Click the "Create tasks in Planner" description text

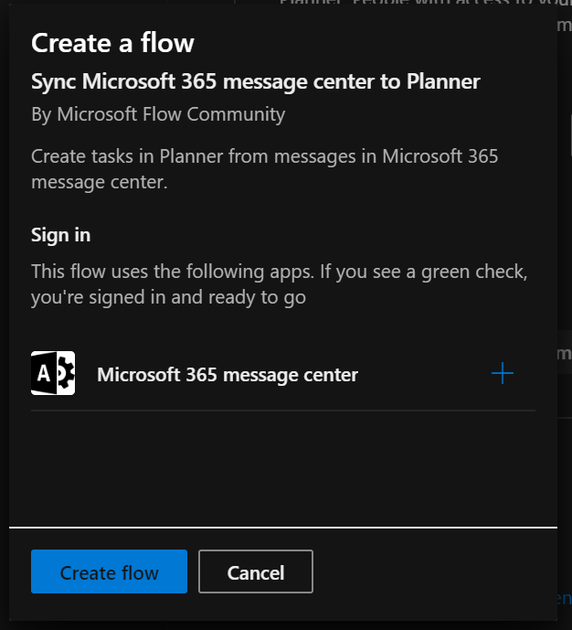(265, 168)
